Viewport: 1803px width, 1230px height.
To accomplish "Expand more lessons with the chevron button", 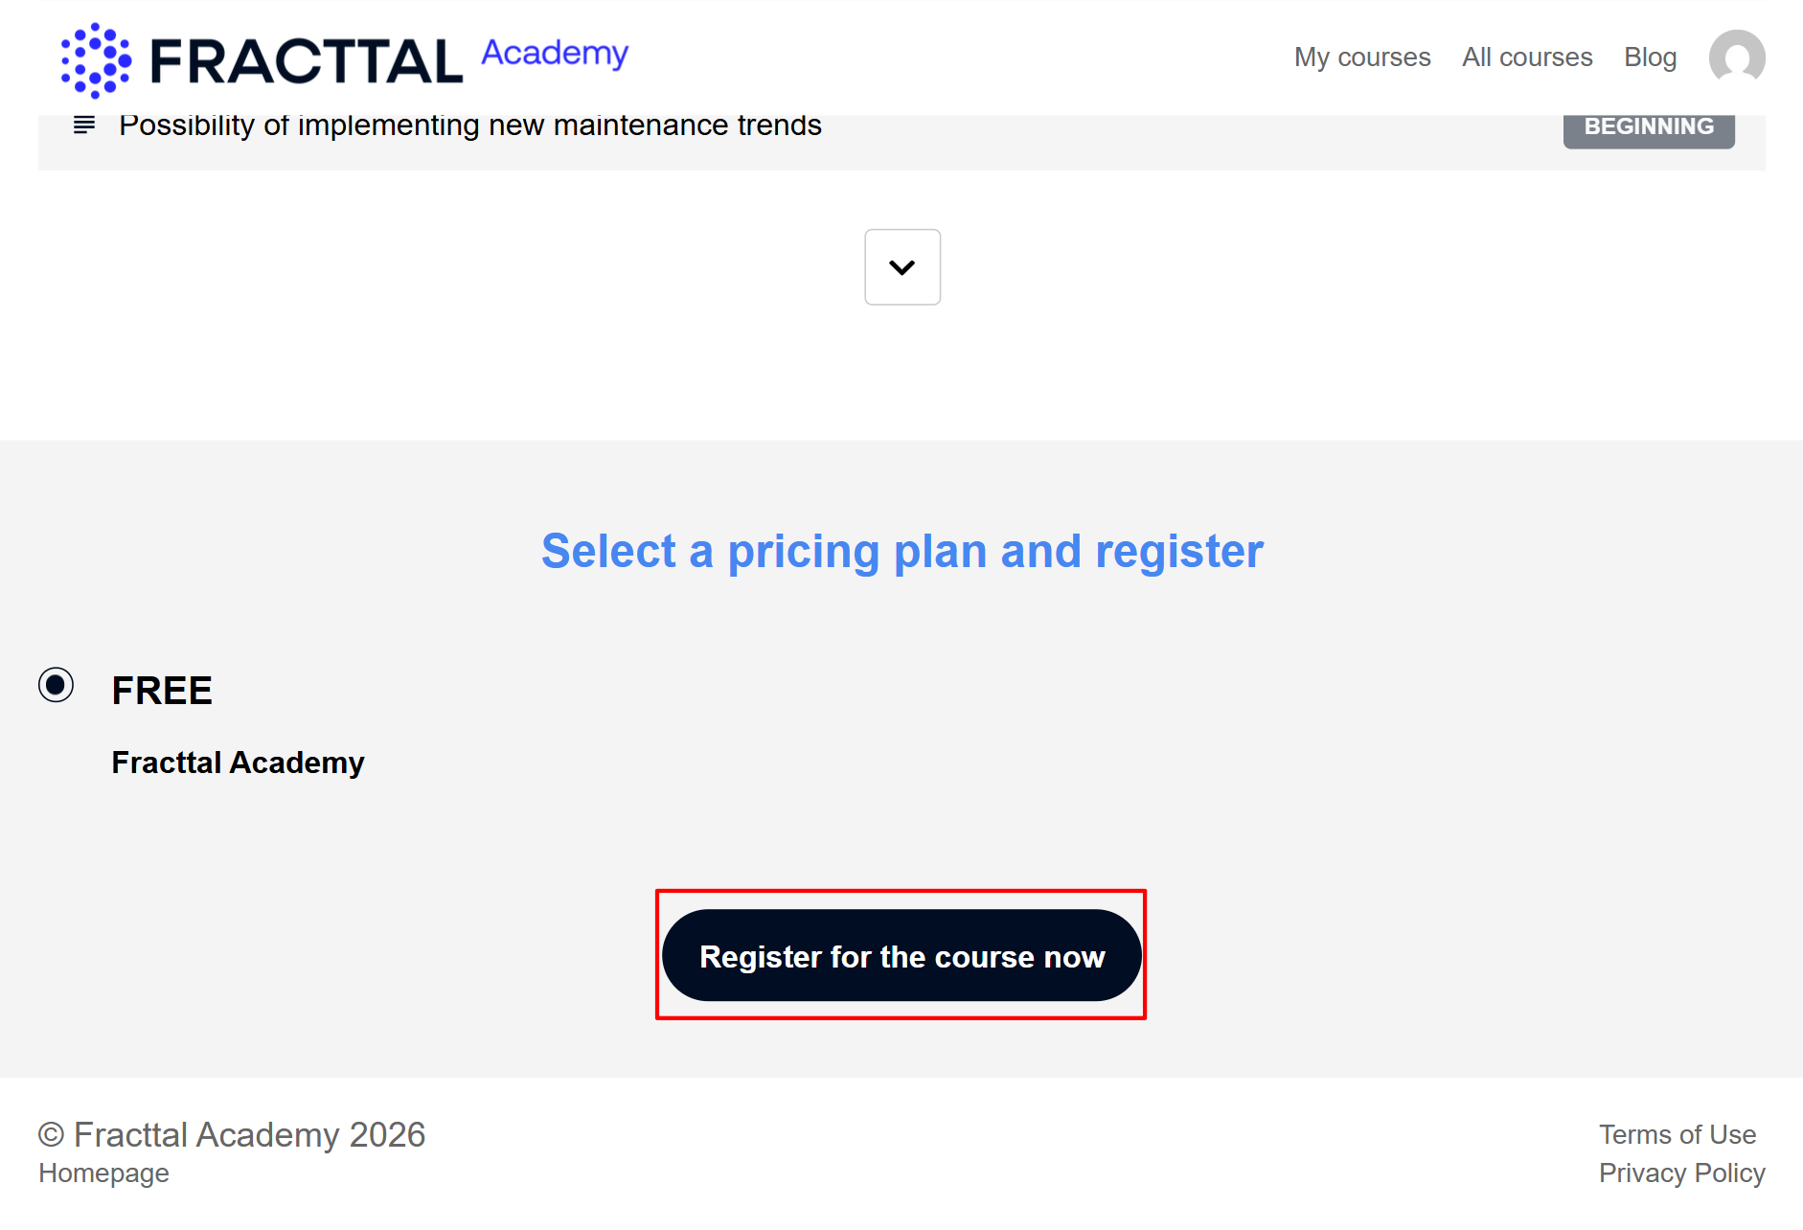I will (x=901, y=267).
